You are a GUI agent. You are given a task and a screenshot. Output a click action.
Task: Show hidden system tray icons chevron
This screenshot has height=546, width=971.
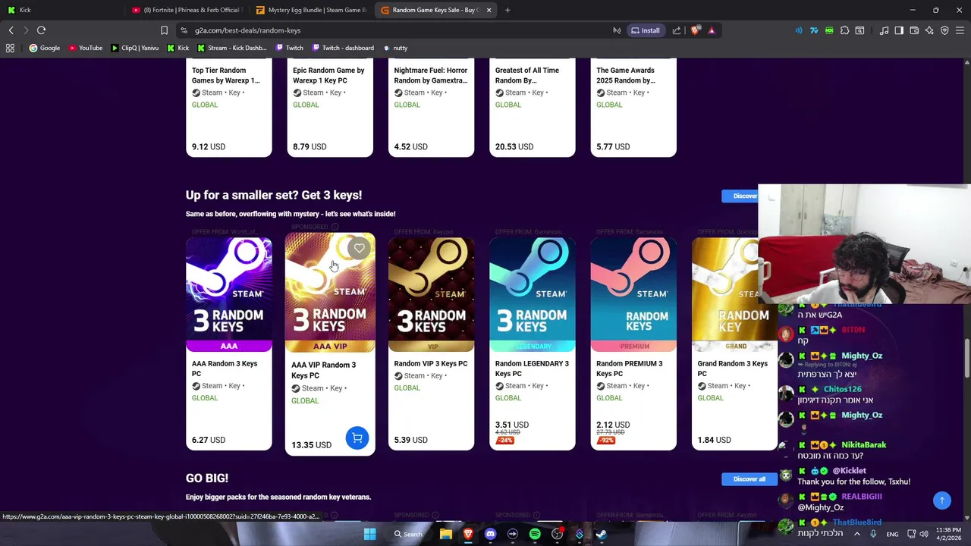point(857,534)
